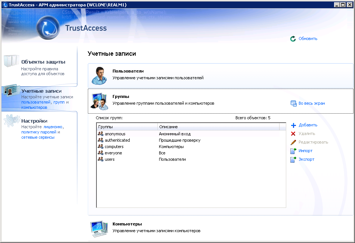Click the Refresh (Обновить) icon
This screenshot has width=355, height=243.
(293, 39)
